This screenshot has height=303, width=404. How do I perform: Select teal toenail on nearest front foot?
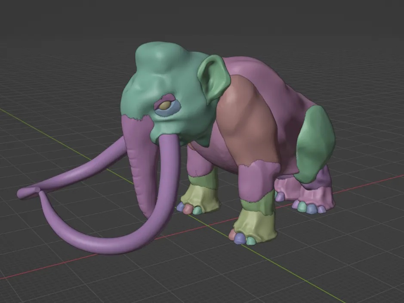[x=250, y=241]
